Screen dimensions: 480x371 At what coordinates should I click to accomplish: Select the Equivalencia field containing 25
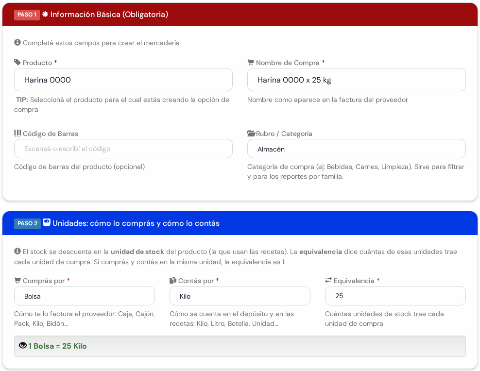[x=395, y=296]
